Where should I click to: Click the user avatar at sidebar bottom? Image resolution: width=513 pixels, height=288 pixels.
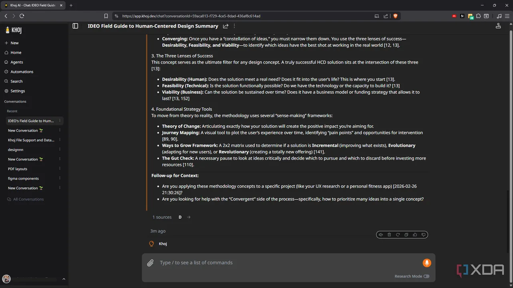pos(6,279)
